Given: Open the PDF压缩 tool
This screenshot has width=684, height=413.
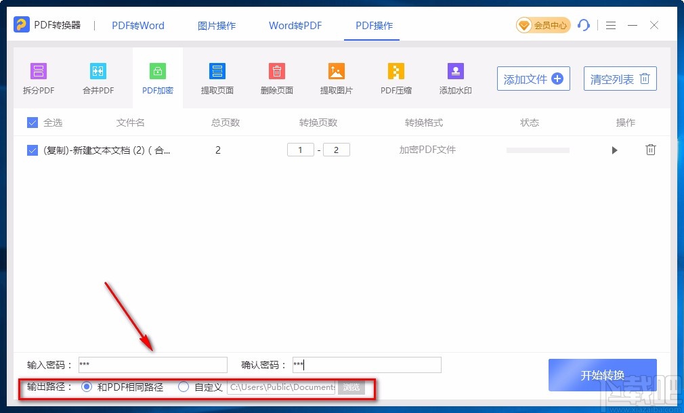Looking at the screenshot, I should pyautogui.click(x=396, y=77).
